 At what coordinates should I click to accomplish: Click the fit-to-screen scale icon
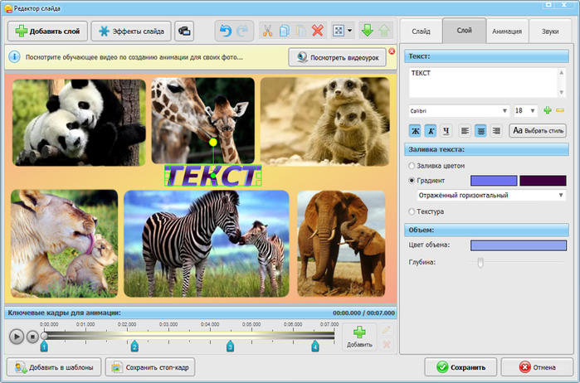click(x=339, y=31)
